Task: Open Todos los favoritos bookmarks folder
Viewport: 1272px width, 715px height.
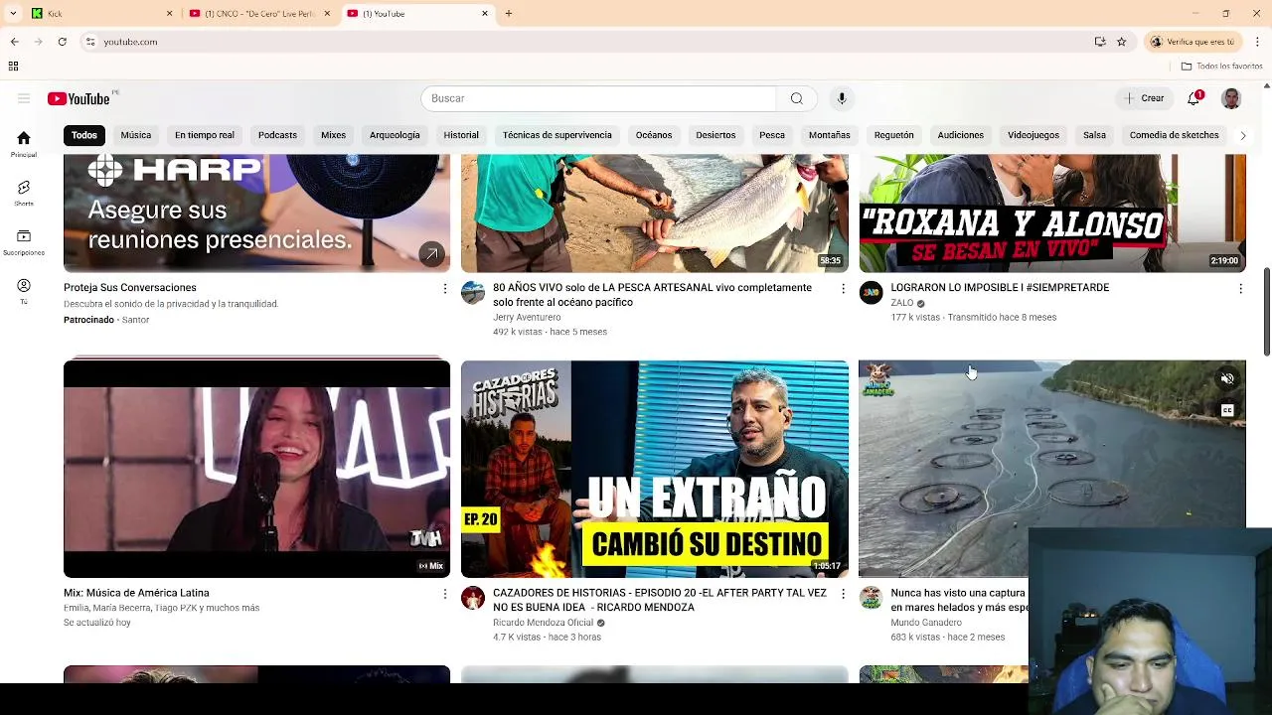Action: click(1221, 67)
